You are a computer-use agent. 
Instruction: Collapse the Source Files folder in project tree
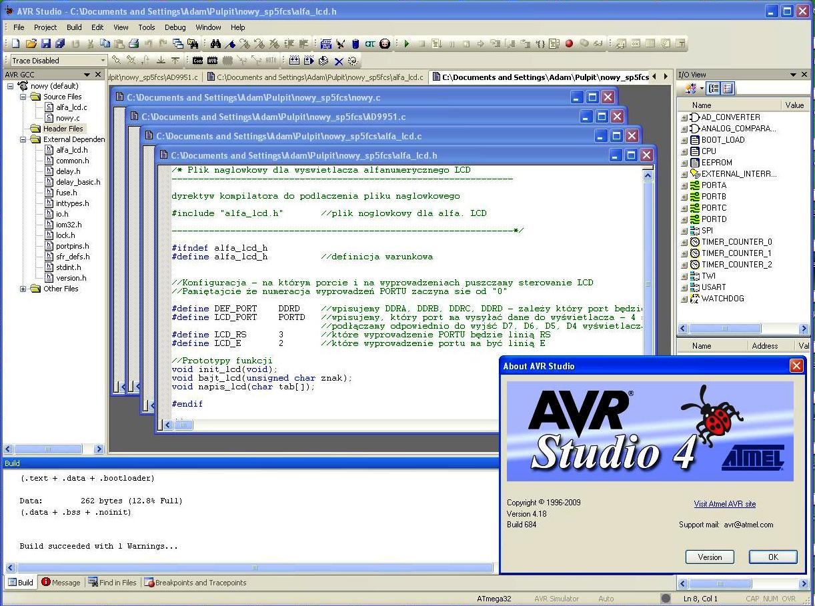23,97
